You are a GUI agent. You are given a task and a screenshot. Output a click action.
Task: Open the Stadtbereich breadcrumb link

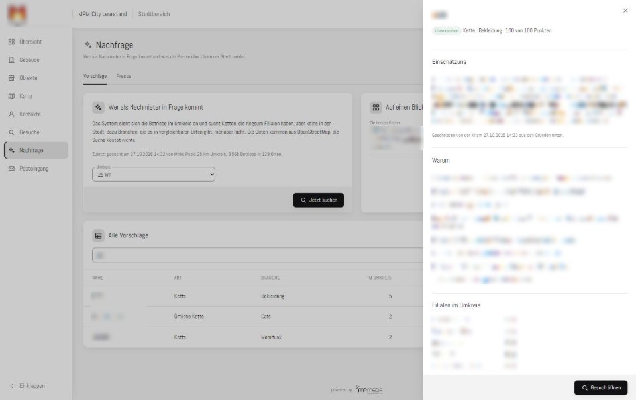coord(154,14)
